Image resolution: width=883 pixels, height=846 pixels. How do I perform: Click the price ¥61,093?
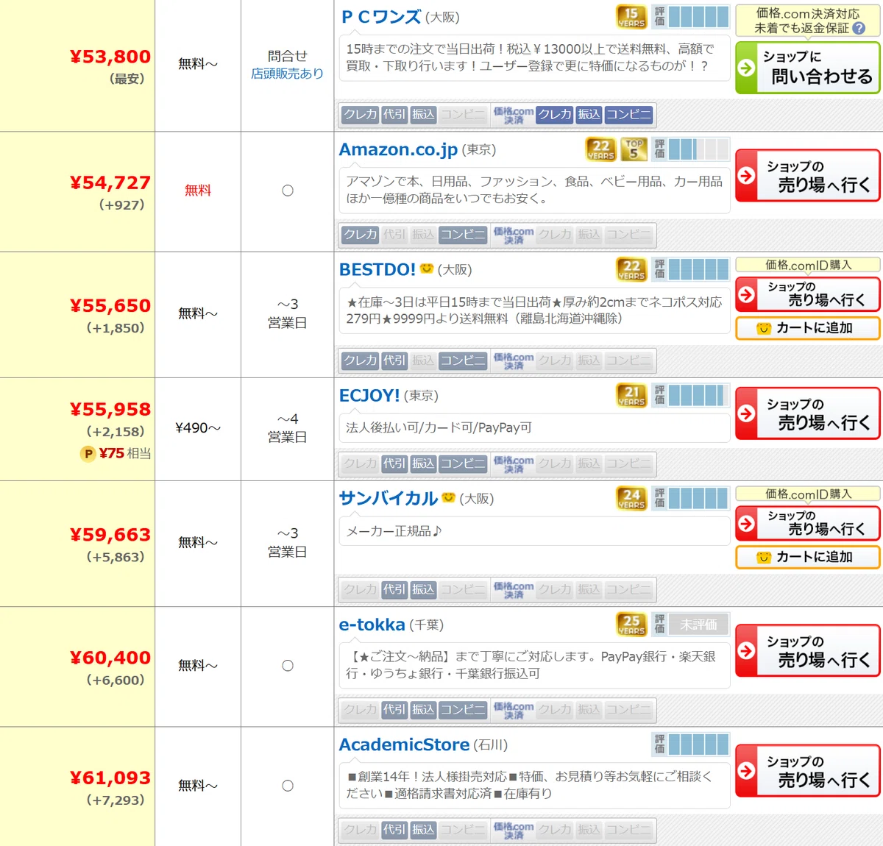pyautogui.click(x=110, y=778)
